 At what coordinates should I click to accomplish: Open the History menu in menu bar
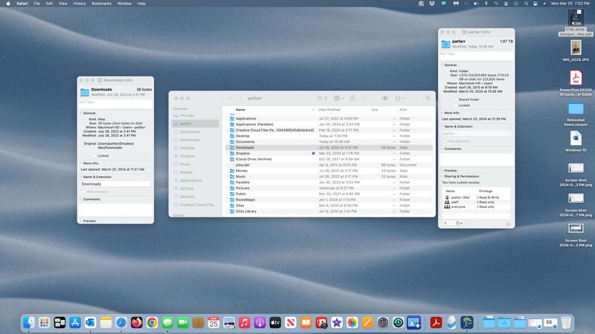(x=79, y=4)
